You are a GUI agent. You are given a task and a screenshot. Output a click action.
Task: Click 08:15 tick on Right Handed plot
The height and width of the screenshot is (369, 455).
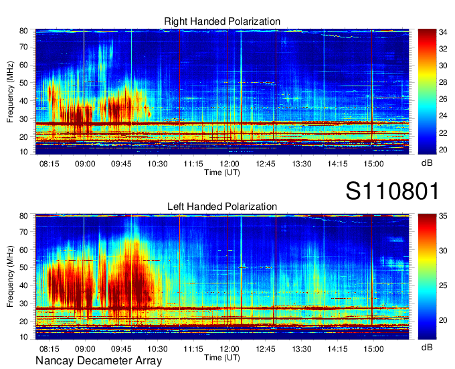pos(49,164)
